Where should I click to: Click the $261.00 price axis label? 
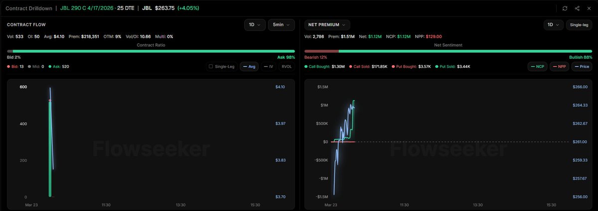[x=580, y=142]
